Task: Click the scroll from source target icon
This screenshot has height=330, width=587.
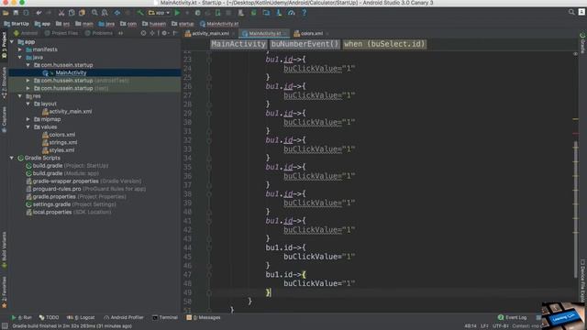Action: click(x=144, y=33)
